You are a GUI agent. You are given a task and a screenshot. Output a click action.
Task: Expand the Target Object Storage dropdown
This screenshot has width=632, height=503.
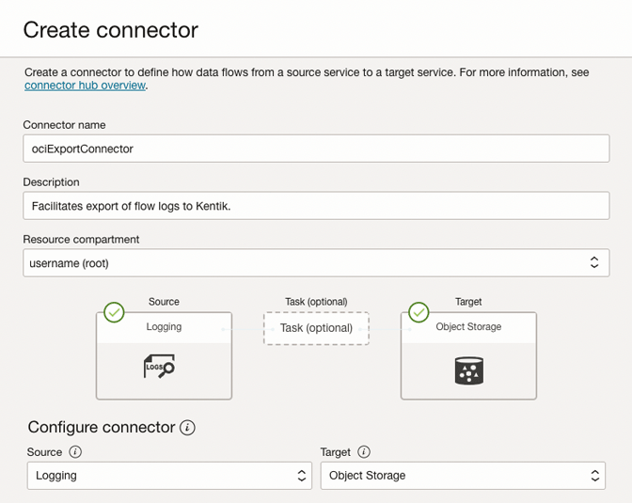[x=463, y=476]
